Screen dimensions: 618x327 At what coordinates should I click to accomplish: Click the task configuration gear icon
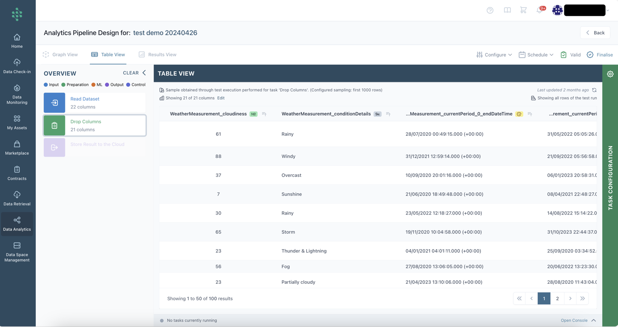(610, 74)
